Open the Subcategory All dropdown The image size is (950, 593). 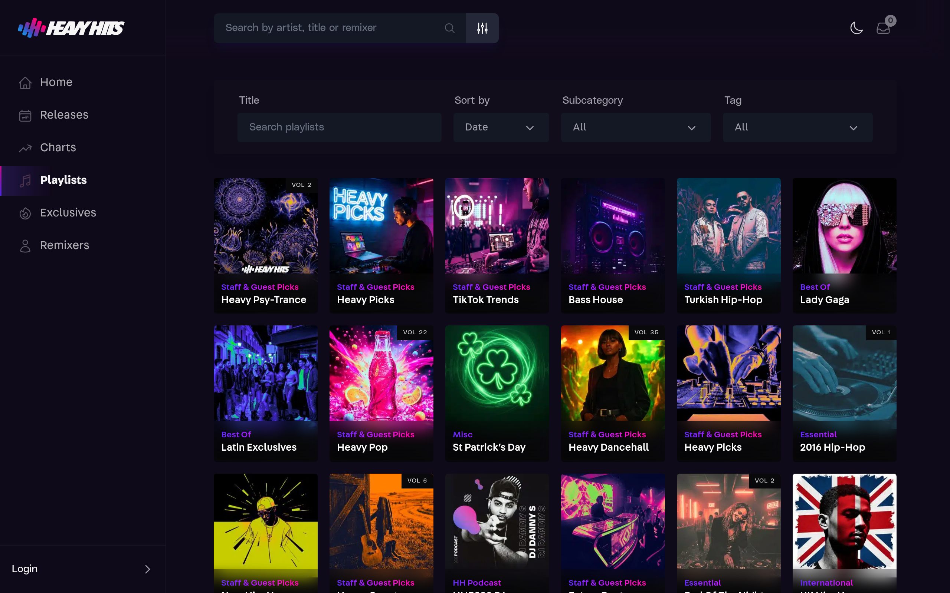click(636, 127)
